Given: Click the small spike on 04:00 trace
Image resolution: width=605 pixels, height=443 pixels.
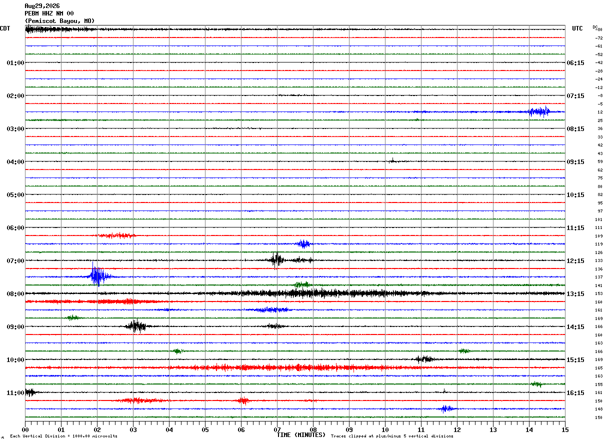Looking at the screenshot, I should tap(392, 160).
